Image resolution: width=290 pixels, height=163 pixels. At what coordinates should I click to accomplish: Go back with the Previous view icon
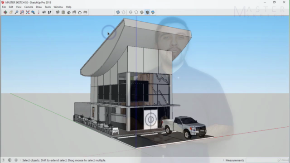[x=33, y=12]
